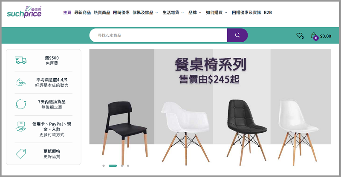Click the suchprice logo
This screenshot has width=341, height=177.
tap(24, 12)
